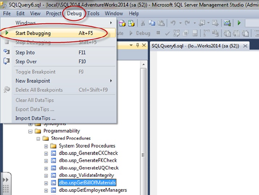The height and width of the screenshot is (195, 259).
Task: Toggle the IntelliSense Enabled icon
Action: 195,33
